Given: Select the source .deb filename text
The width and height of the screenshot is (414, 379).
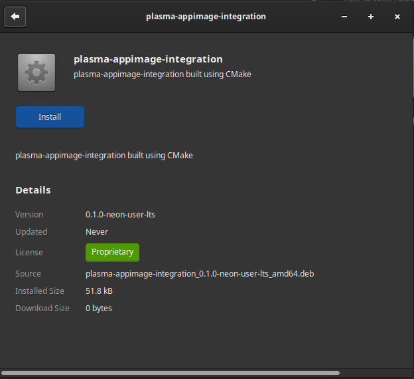Looking at the screenshot, I should click(x=200, y=274).
